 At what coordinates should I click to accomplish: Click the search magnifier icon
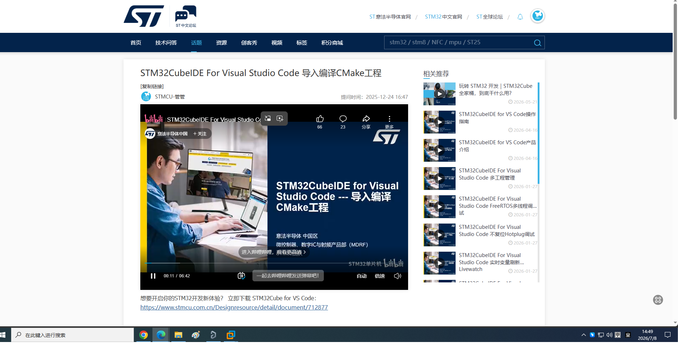[537, 43]
